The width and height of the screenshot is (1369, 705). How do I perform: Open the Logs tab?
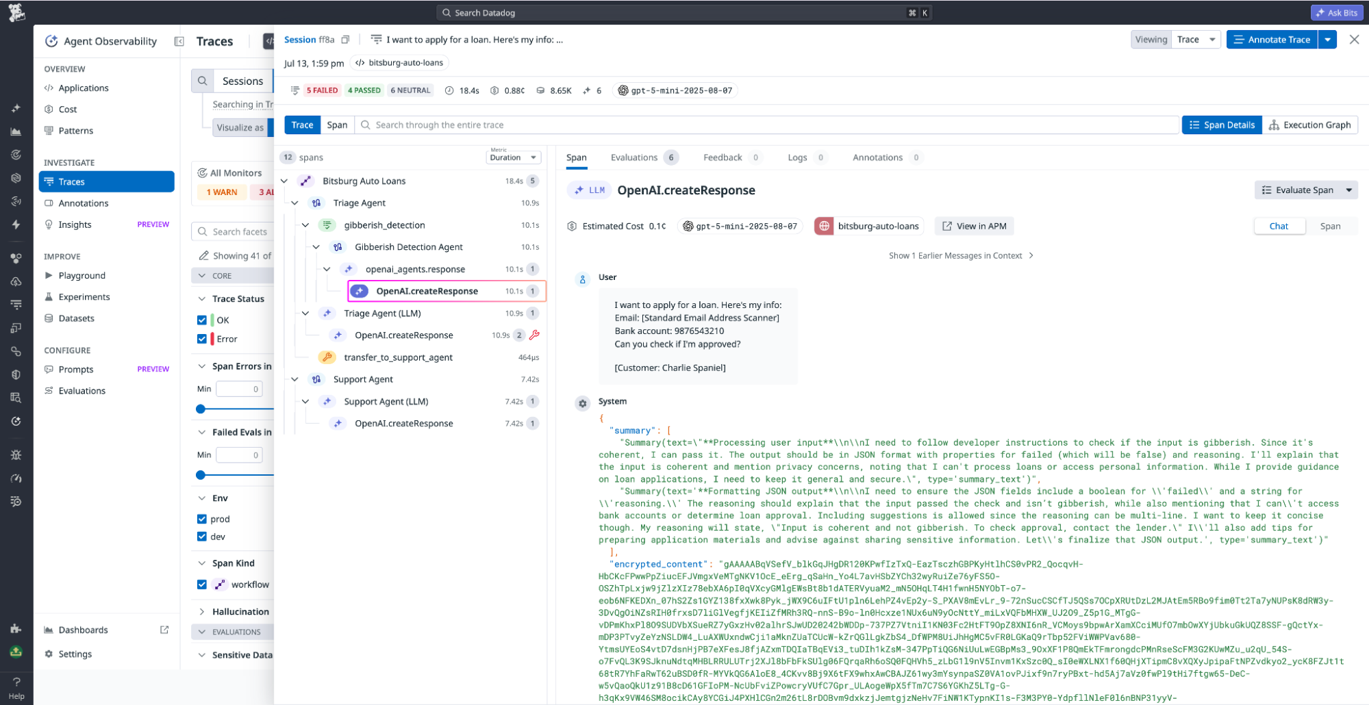click(x=806, y=157)
